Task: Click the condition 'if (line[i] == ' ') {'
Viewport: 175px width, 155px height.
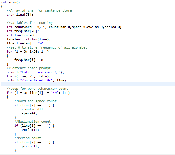Action: coord(34,105)
